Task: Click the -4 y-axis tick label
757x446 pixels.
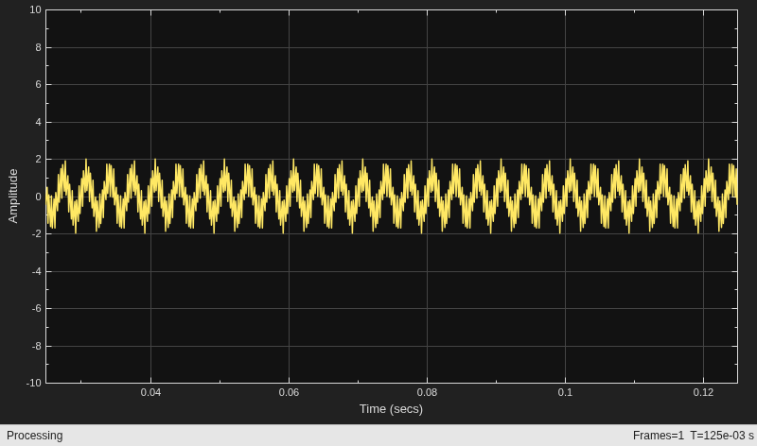Action: click(37, 271)
